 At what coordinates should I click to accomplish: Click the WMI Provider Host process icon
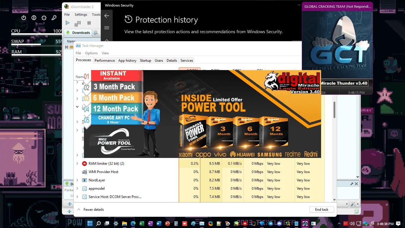pos(84,172)
